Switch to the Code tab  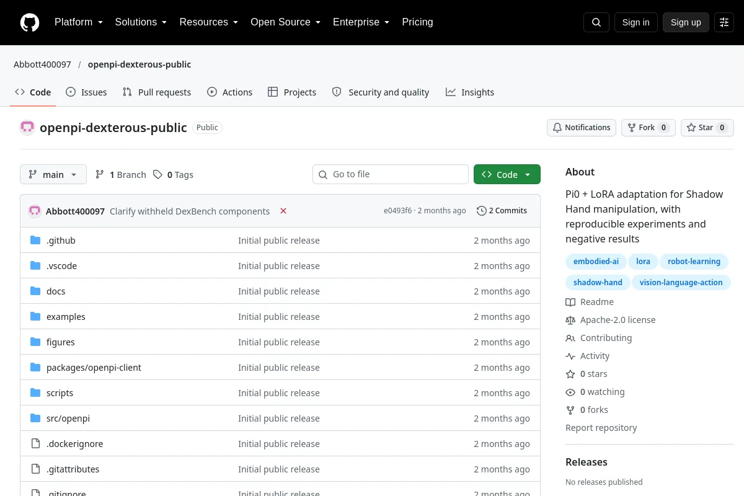click(33, 92)
